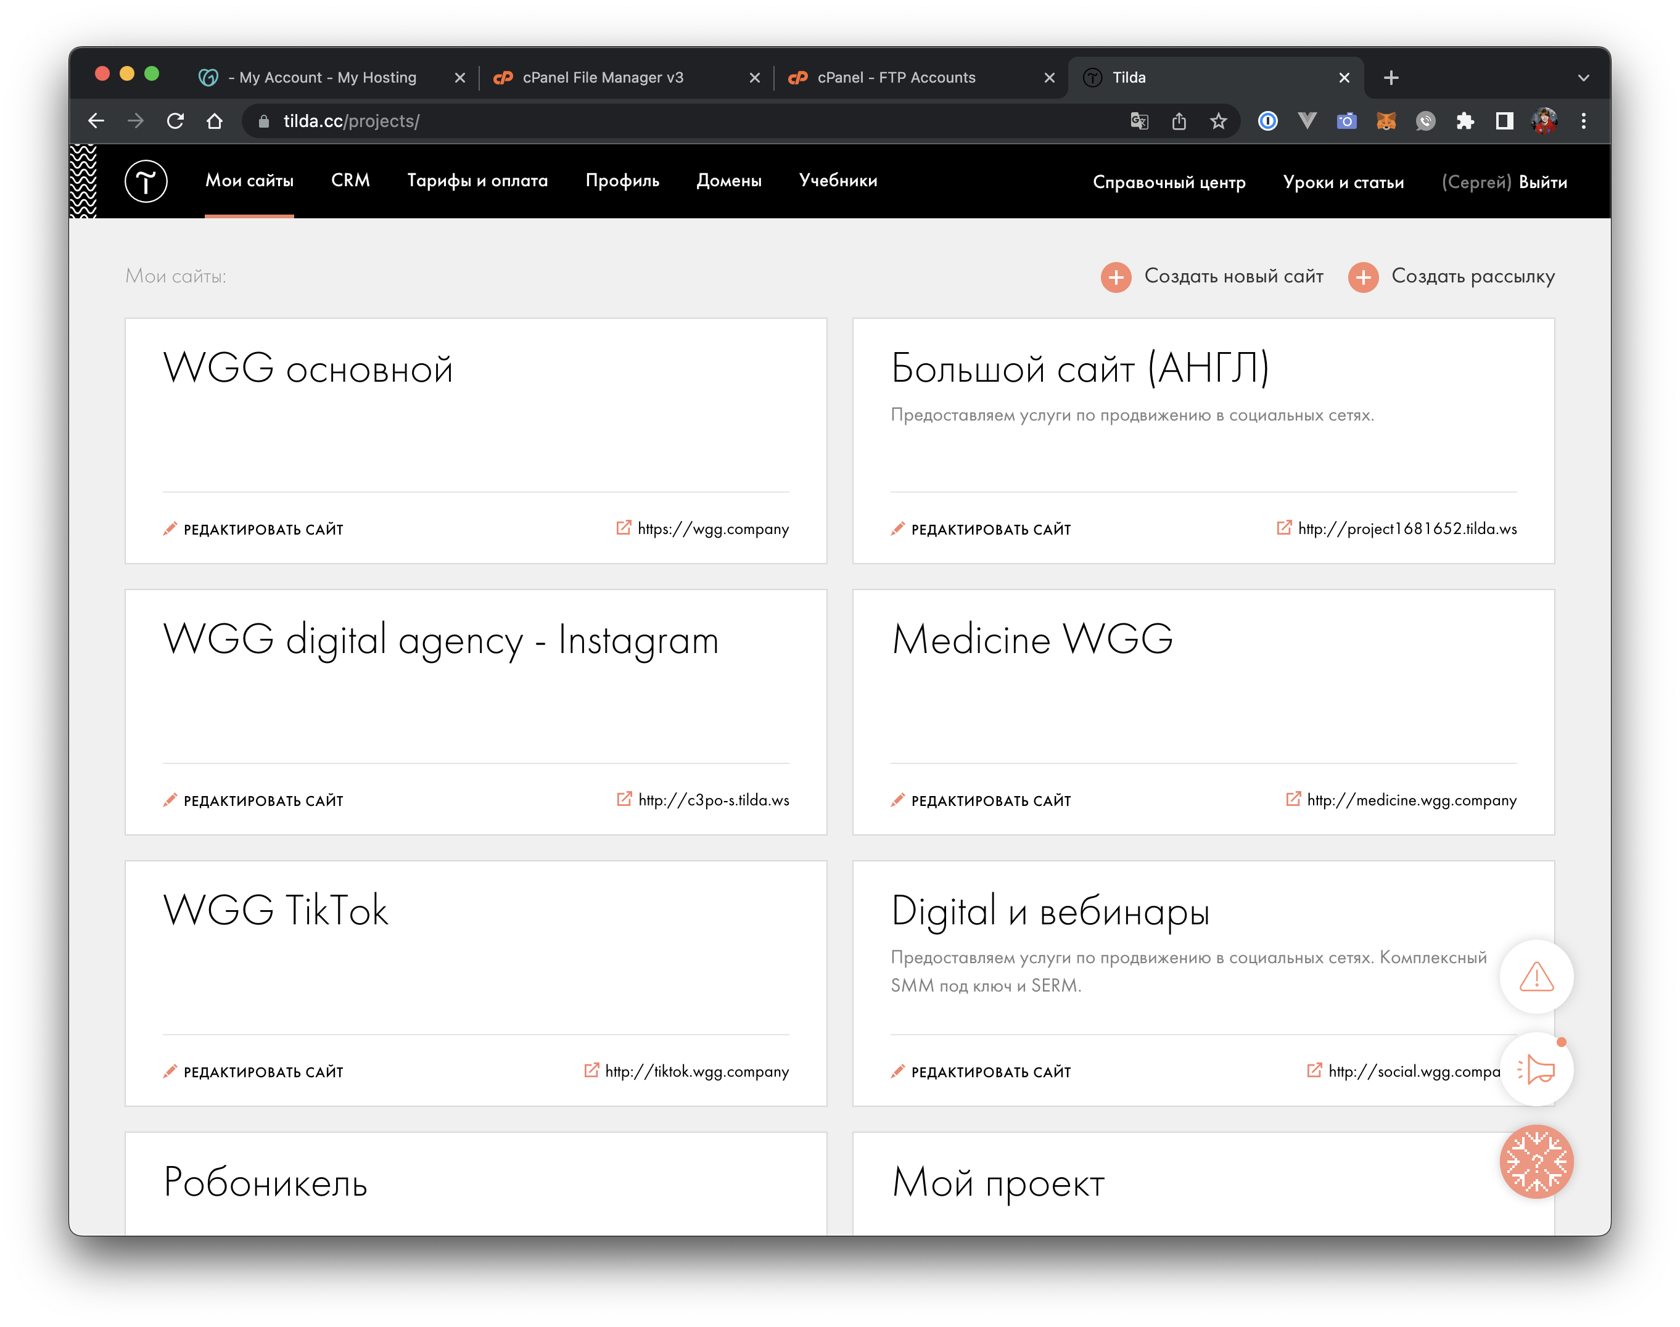Screen dimensions: 1680x1327
Task: Click Редактировать сайт for WGG основной
Action: coord(263,530)
